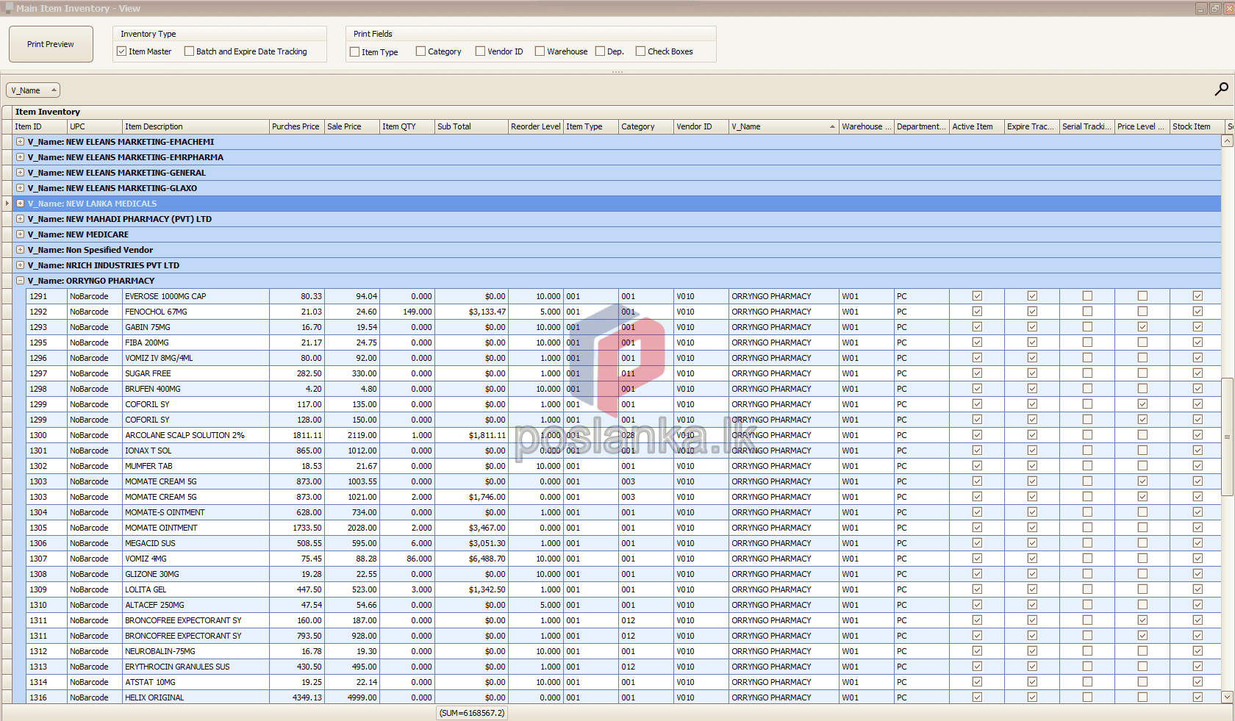The image size is (1235, 721).
Task: Toggle the Item Master checkbox
Action: (x=122, y=51)
